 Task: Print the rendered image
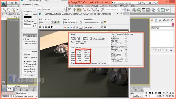pos(49,27)
